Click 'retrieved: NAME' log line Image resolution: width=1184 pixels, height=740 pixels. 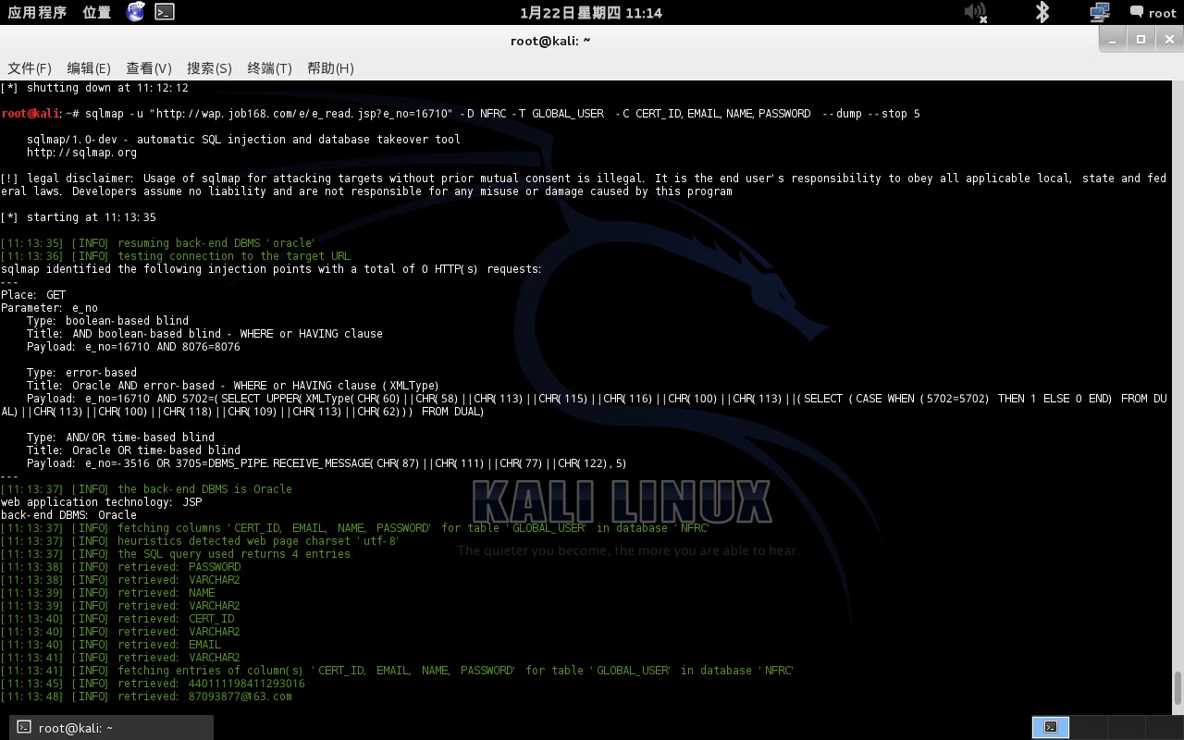click(x=107, y=593)
